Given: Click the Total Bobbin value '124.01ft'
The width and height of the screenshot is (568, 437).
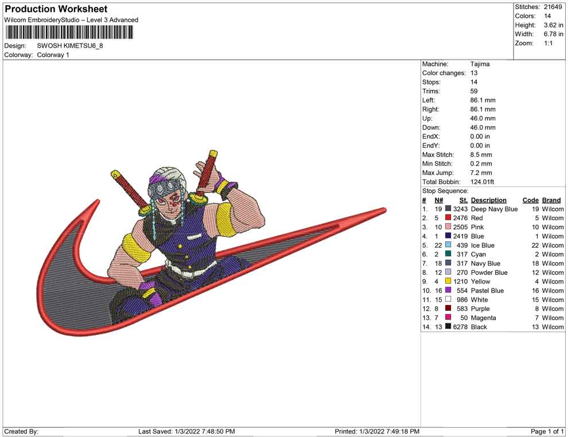Looking at the screenshot, I should pos(482,182).
